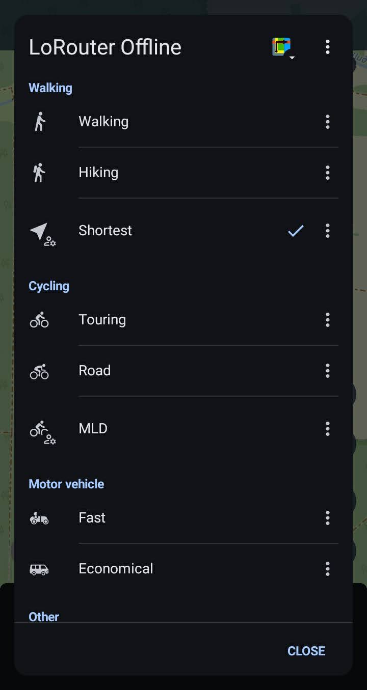Open options menu for Walking profile
367x690 pixels.
328,122
